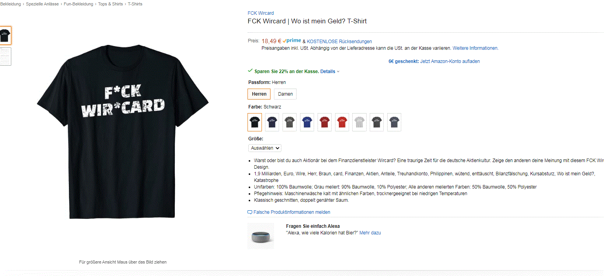The height and width of the screenshot is (276, 604).
Task: Show the second product image thumbnail
Action: pyautogui.click(x=5, y=57)
